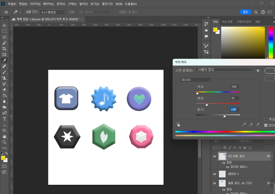Open the 마스터 channel dropdown
Viewport: 275px width, 194px height.
196,80
